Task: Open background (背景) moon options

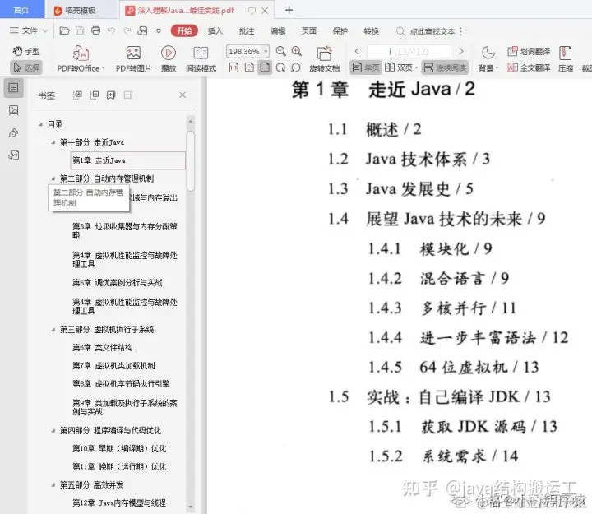Action: tap(488, 58)
